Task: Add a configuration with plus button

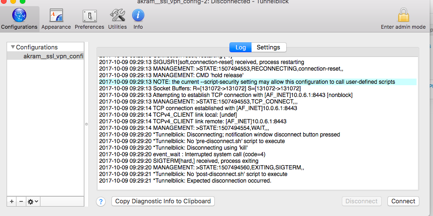Action: coord(12,201)
